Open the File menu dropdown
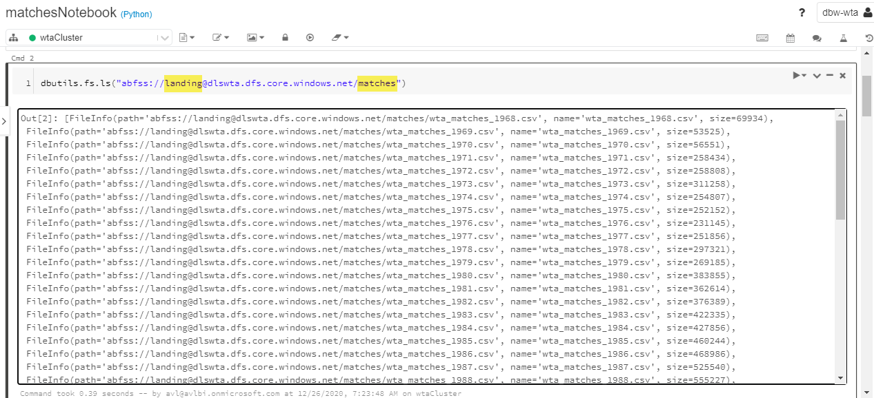 pyautogui.click(x=187, y=38)
